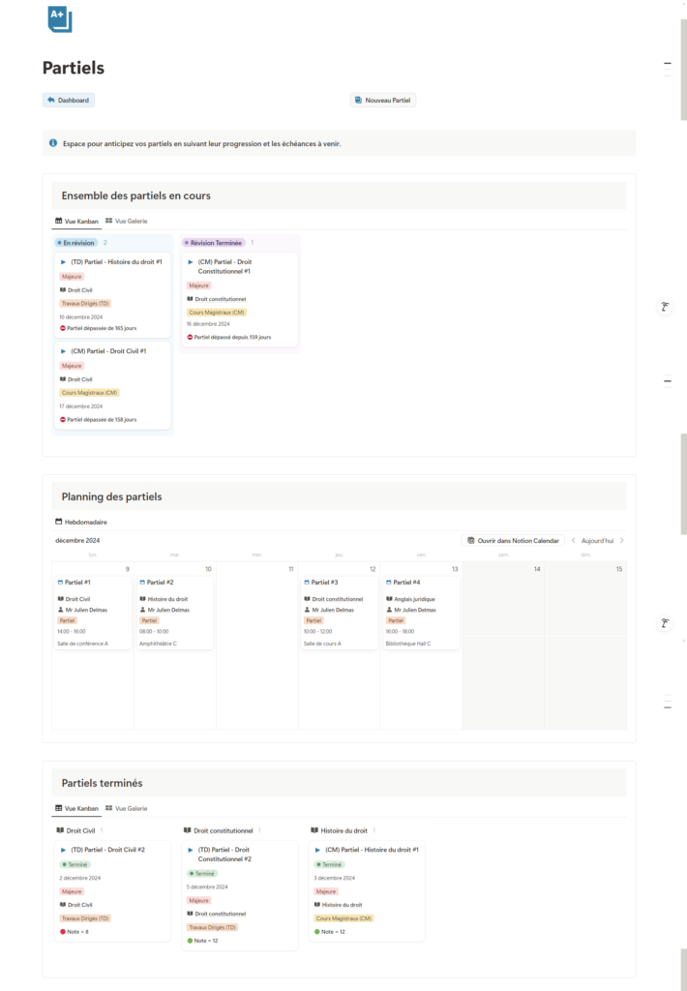
Task: Click the document icon beside Nouveau Partiel
Action: pyautogui.click(x=358, y=100)
